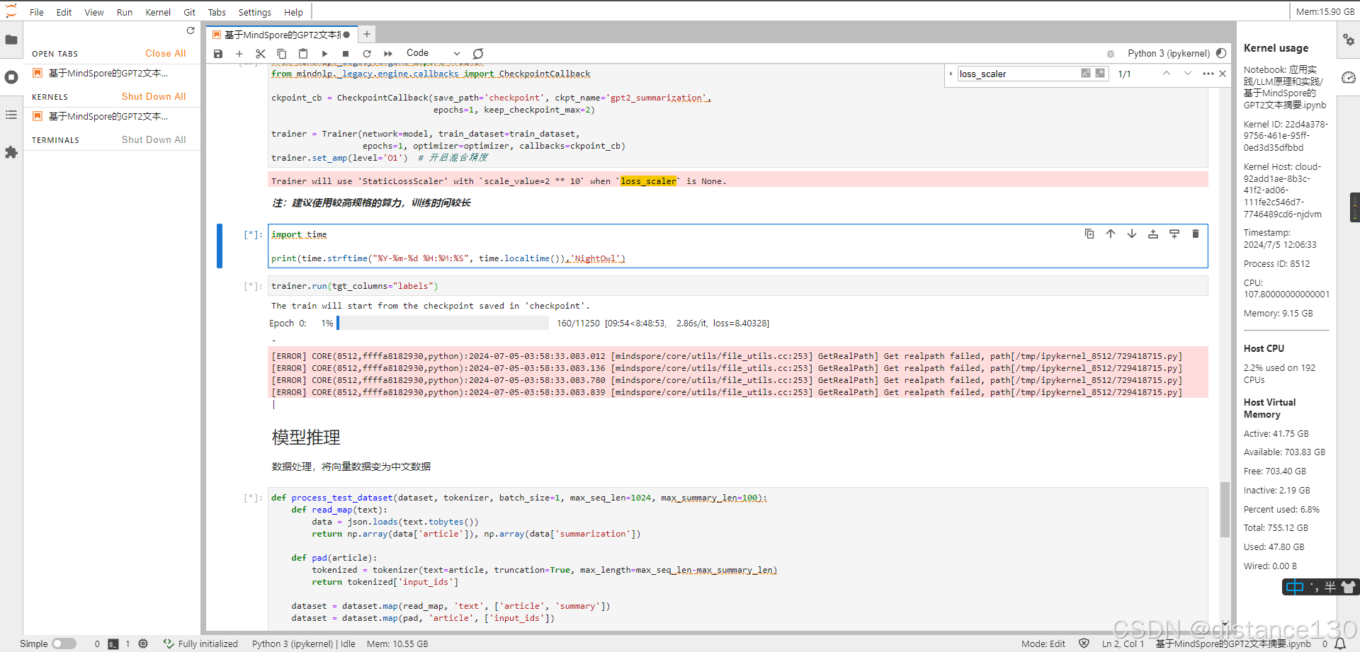Restart kernel and run all cells
Image resolution: width=1360 pixels, height=652 pixels.
click(388, 54)
